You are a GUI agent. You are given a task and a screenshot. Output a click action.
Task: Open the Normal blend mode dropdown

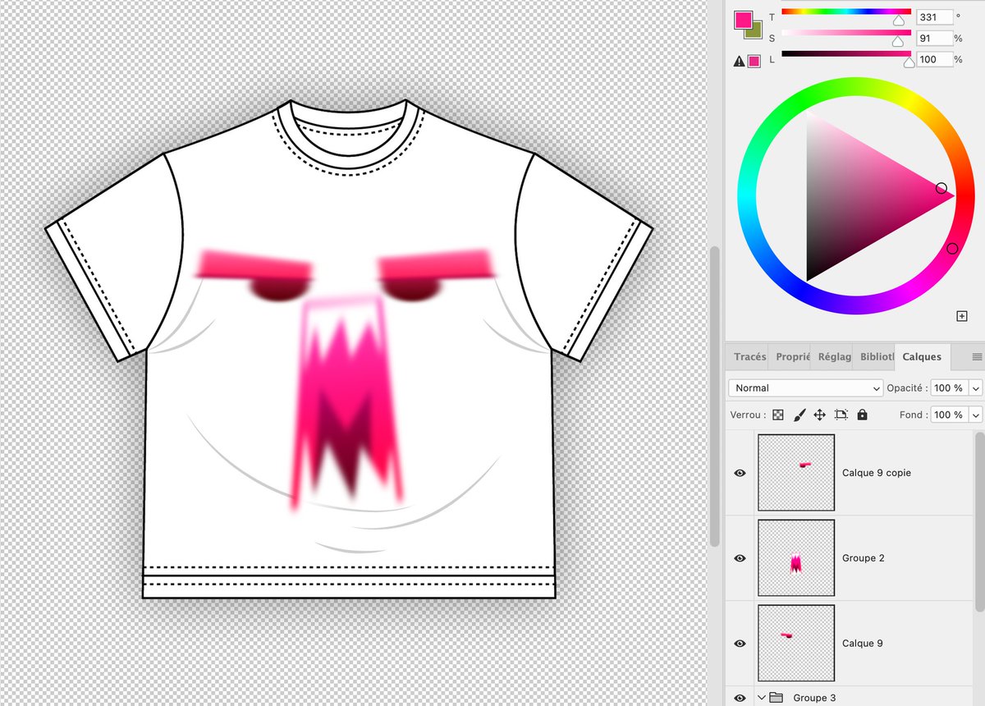click(805, 387)
